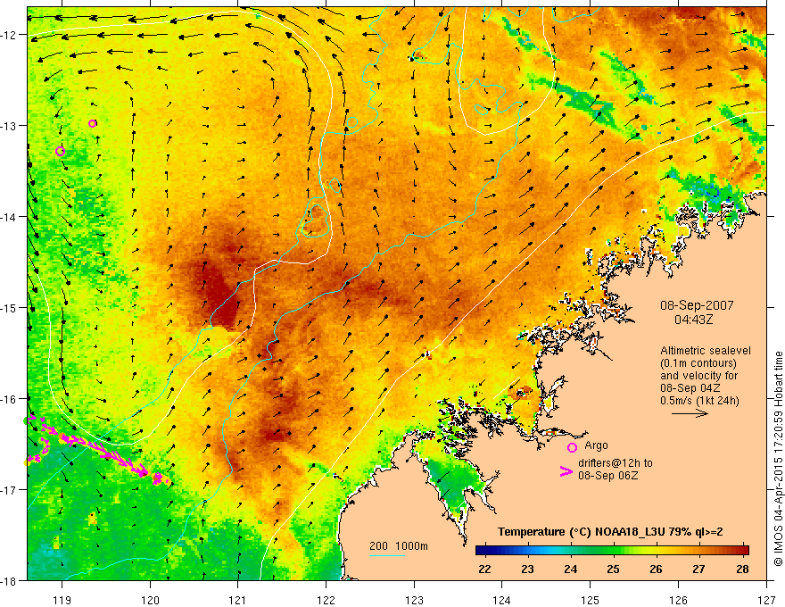Click the 'Argo' legend label
This screenshot has height=607, width=785.
pyautogui.click(x=596, y=445)
